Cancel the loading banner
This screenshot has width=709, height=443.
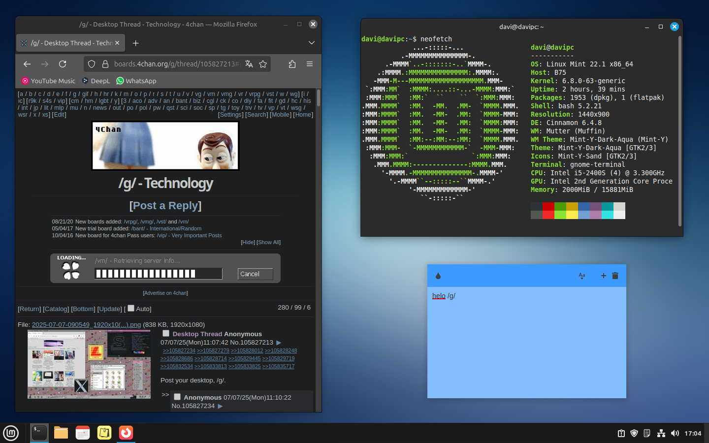(x=255, y=274)
